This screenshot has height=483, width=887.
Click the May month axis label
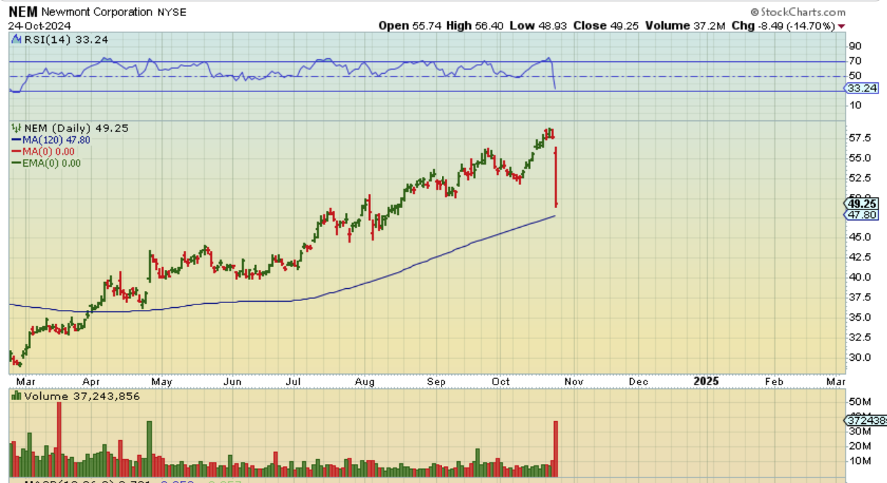(x=161, y=381)
